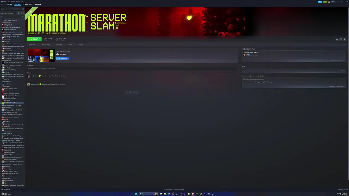Click New Note in Notes section
This screenshot has width=349, height=196.
[341, 71]
